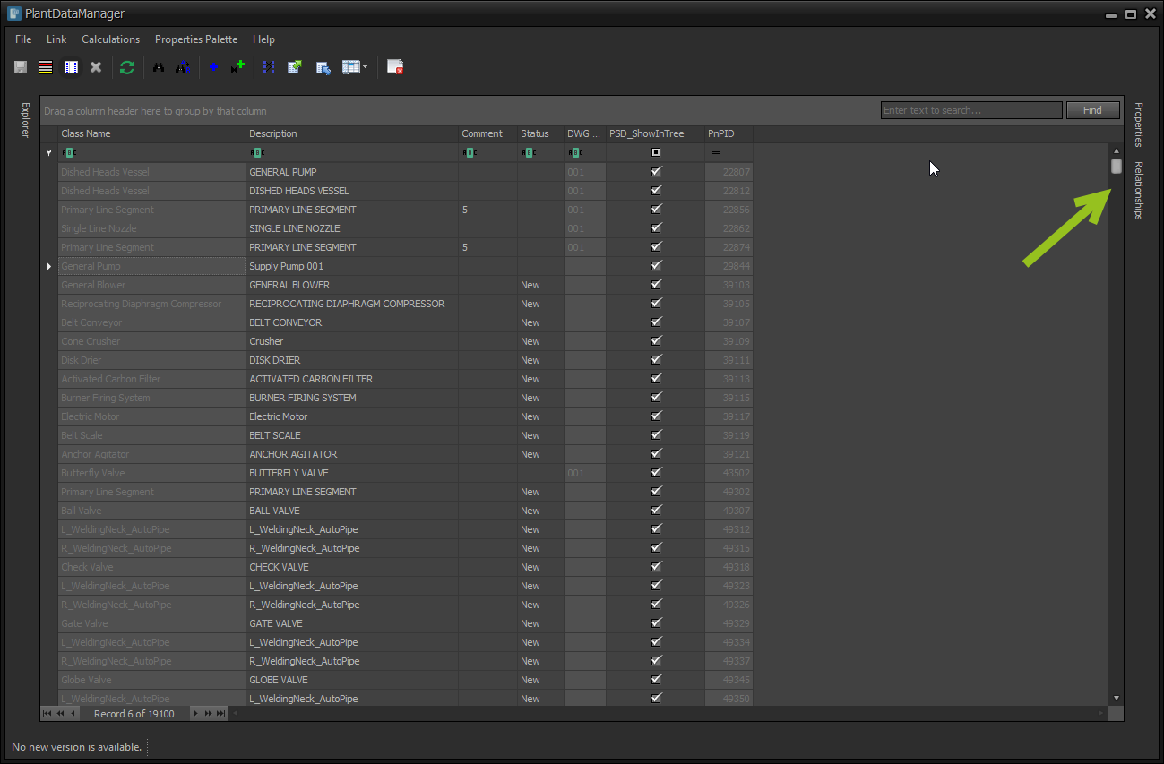Toggle ShowInTree checkbox for CHECK VALVE row

(656, 566)
